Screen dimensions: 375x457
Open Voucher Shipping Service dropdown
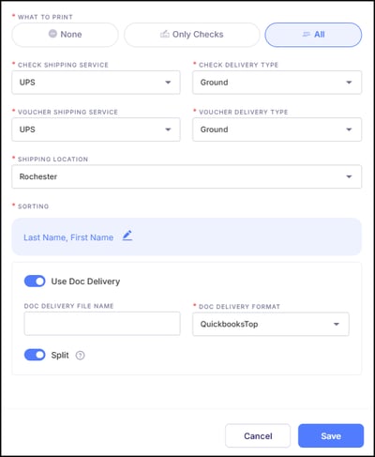click(x=96, y=129)
